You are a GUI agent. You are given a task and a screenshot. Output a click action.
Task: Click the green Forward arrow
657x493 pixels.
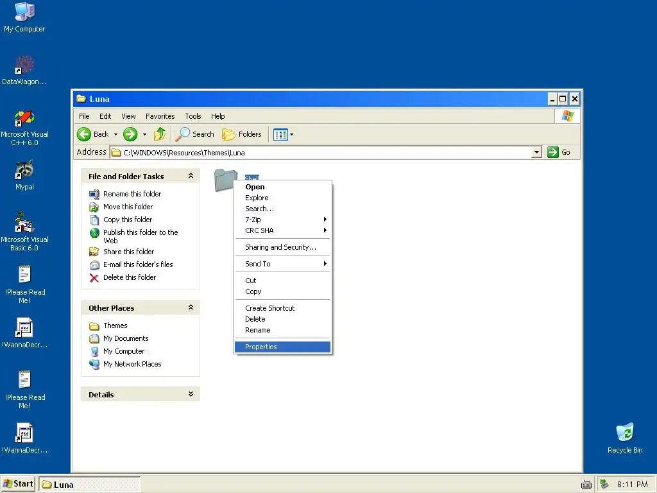pyautogui.click(x=130, y=134)
